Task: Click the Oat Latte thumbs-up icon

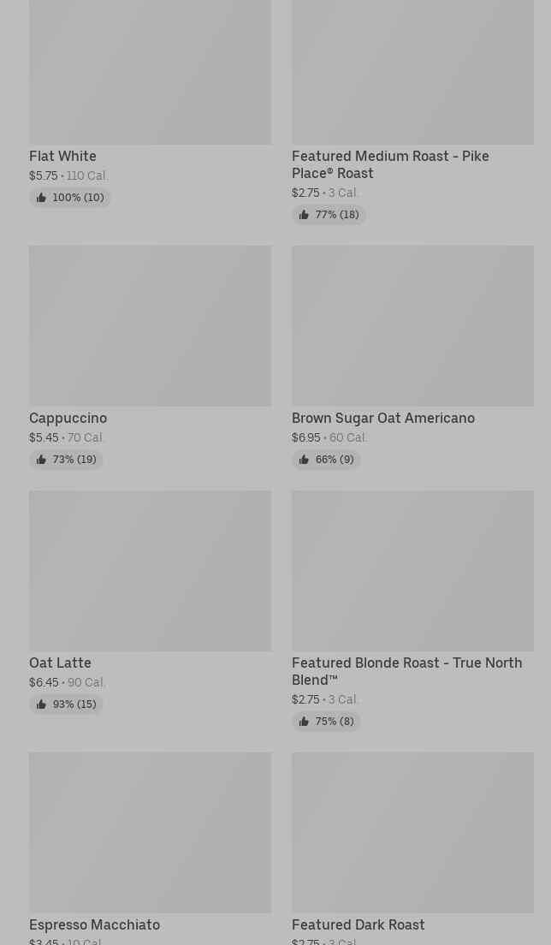Action: click(x=41, y=704)
